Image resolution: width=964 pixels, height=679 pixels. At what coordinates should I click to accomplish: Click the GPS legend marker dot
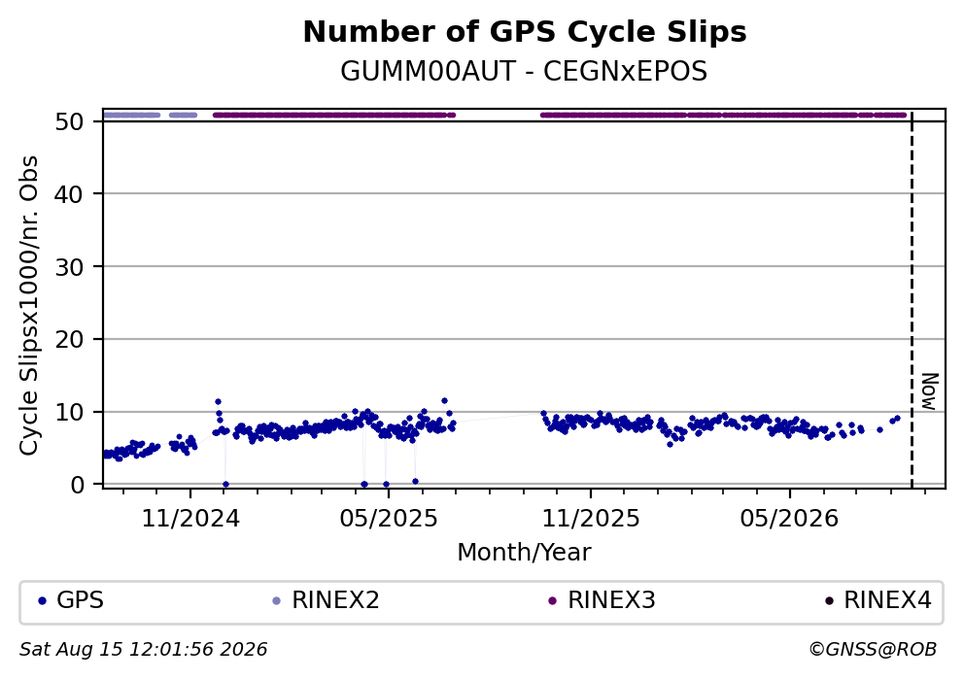[x=43, y=601]
